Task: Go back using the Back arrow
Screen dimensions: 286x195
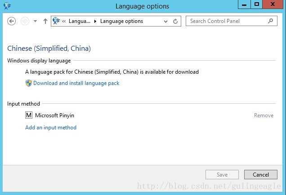Action: [x=12, y=21]
